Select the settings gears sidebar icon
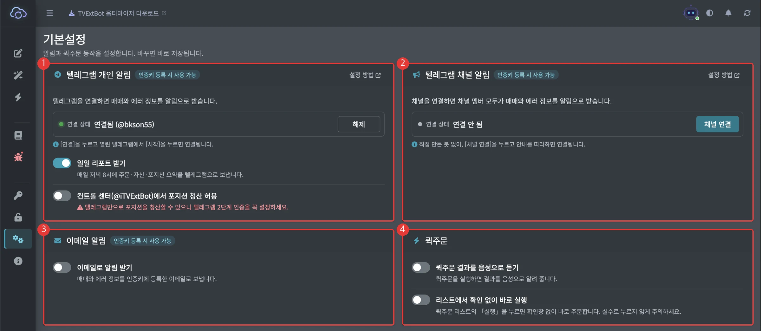Viewport: 761px width, 331px height. (x=18, y=239)
